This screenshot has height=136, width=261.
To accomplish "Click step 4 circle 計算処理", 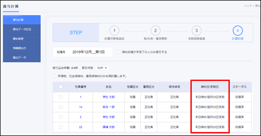I will tap(238, 31).
